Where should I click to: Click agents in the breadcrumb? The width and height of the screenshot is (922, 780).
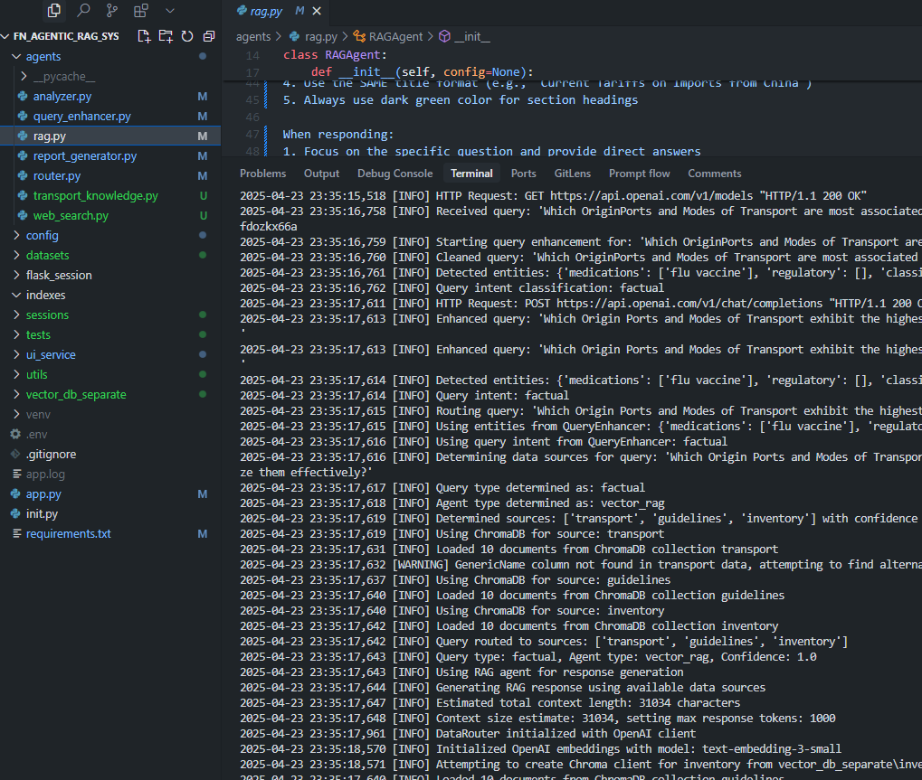point(253,36)
